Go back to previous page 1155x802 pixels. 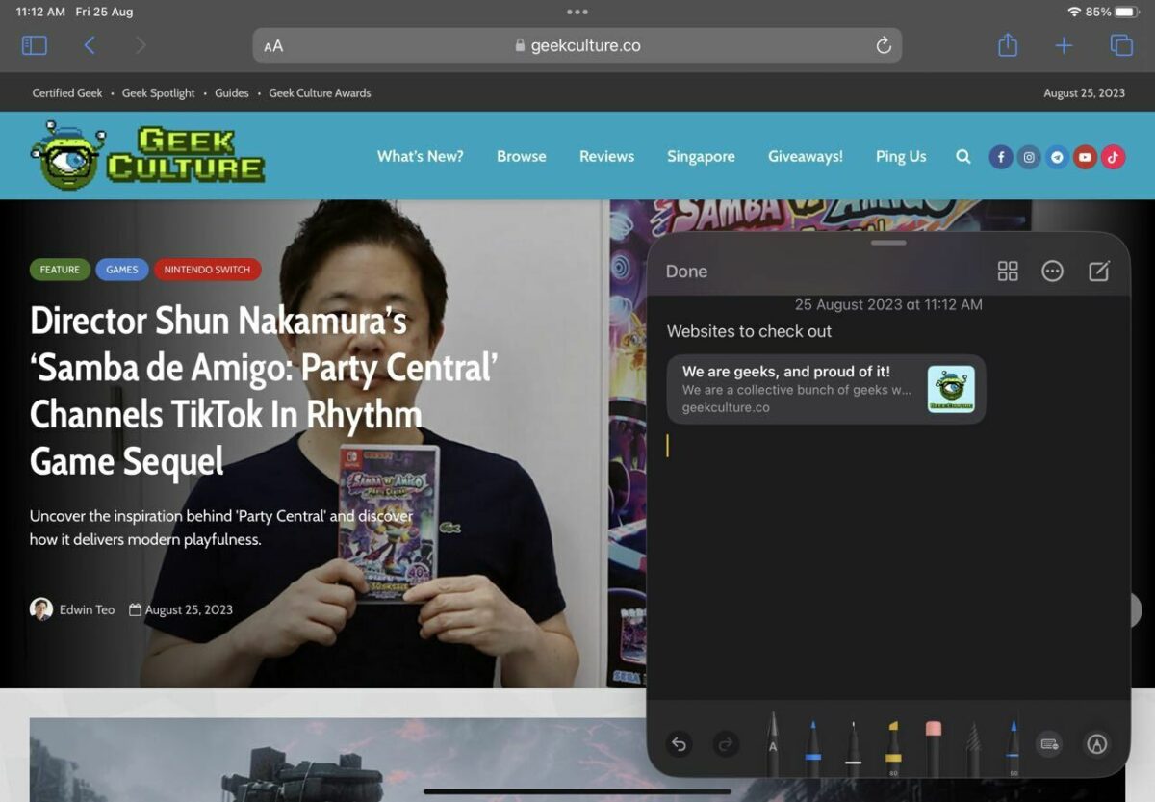pos(90,45)
